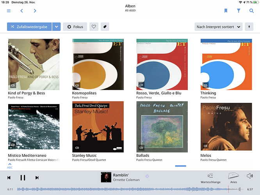Open bookmarks with the bookmark icon

pos(226,11)
